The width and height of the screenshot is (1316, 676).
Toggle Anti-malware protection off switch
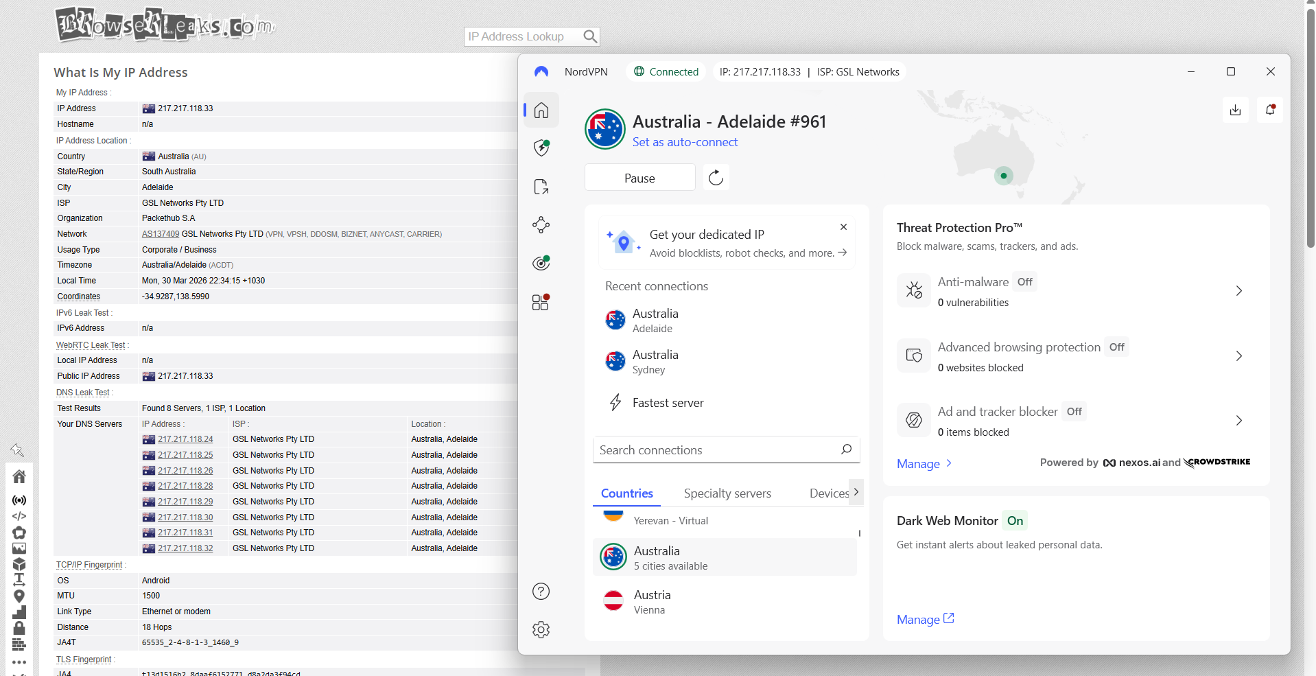pos(1024,281)
